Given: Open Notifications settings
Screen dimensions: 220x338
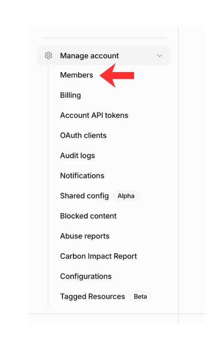Looking at the screenshot, I should click(82, 176).
